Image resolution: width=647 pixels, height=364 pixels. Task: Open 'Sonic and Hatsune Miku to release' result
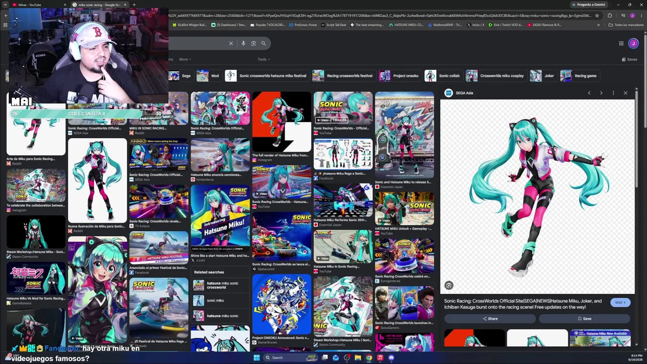[x=404, y=135]
